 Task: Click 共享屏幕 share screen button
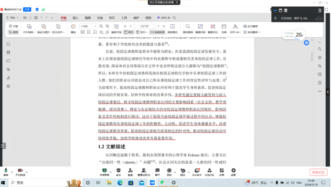pyautogui.click(x=104, y=172)
